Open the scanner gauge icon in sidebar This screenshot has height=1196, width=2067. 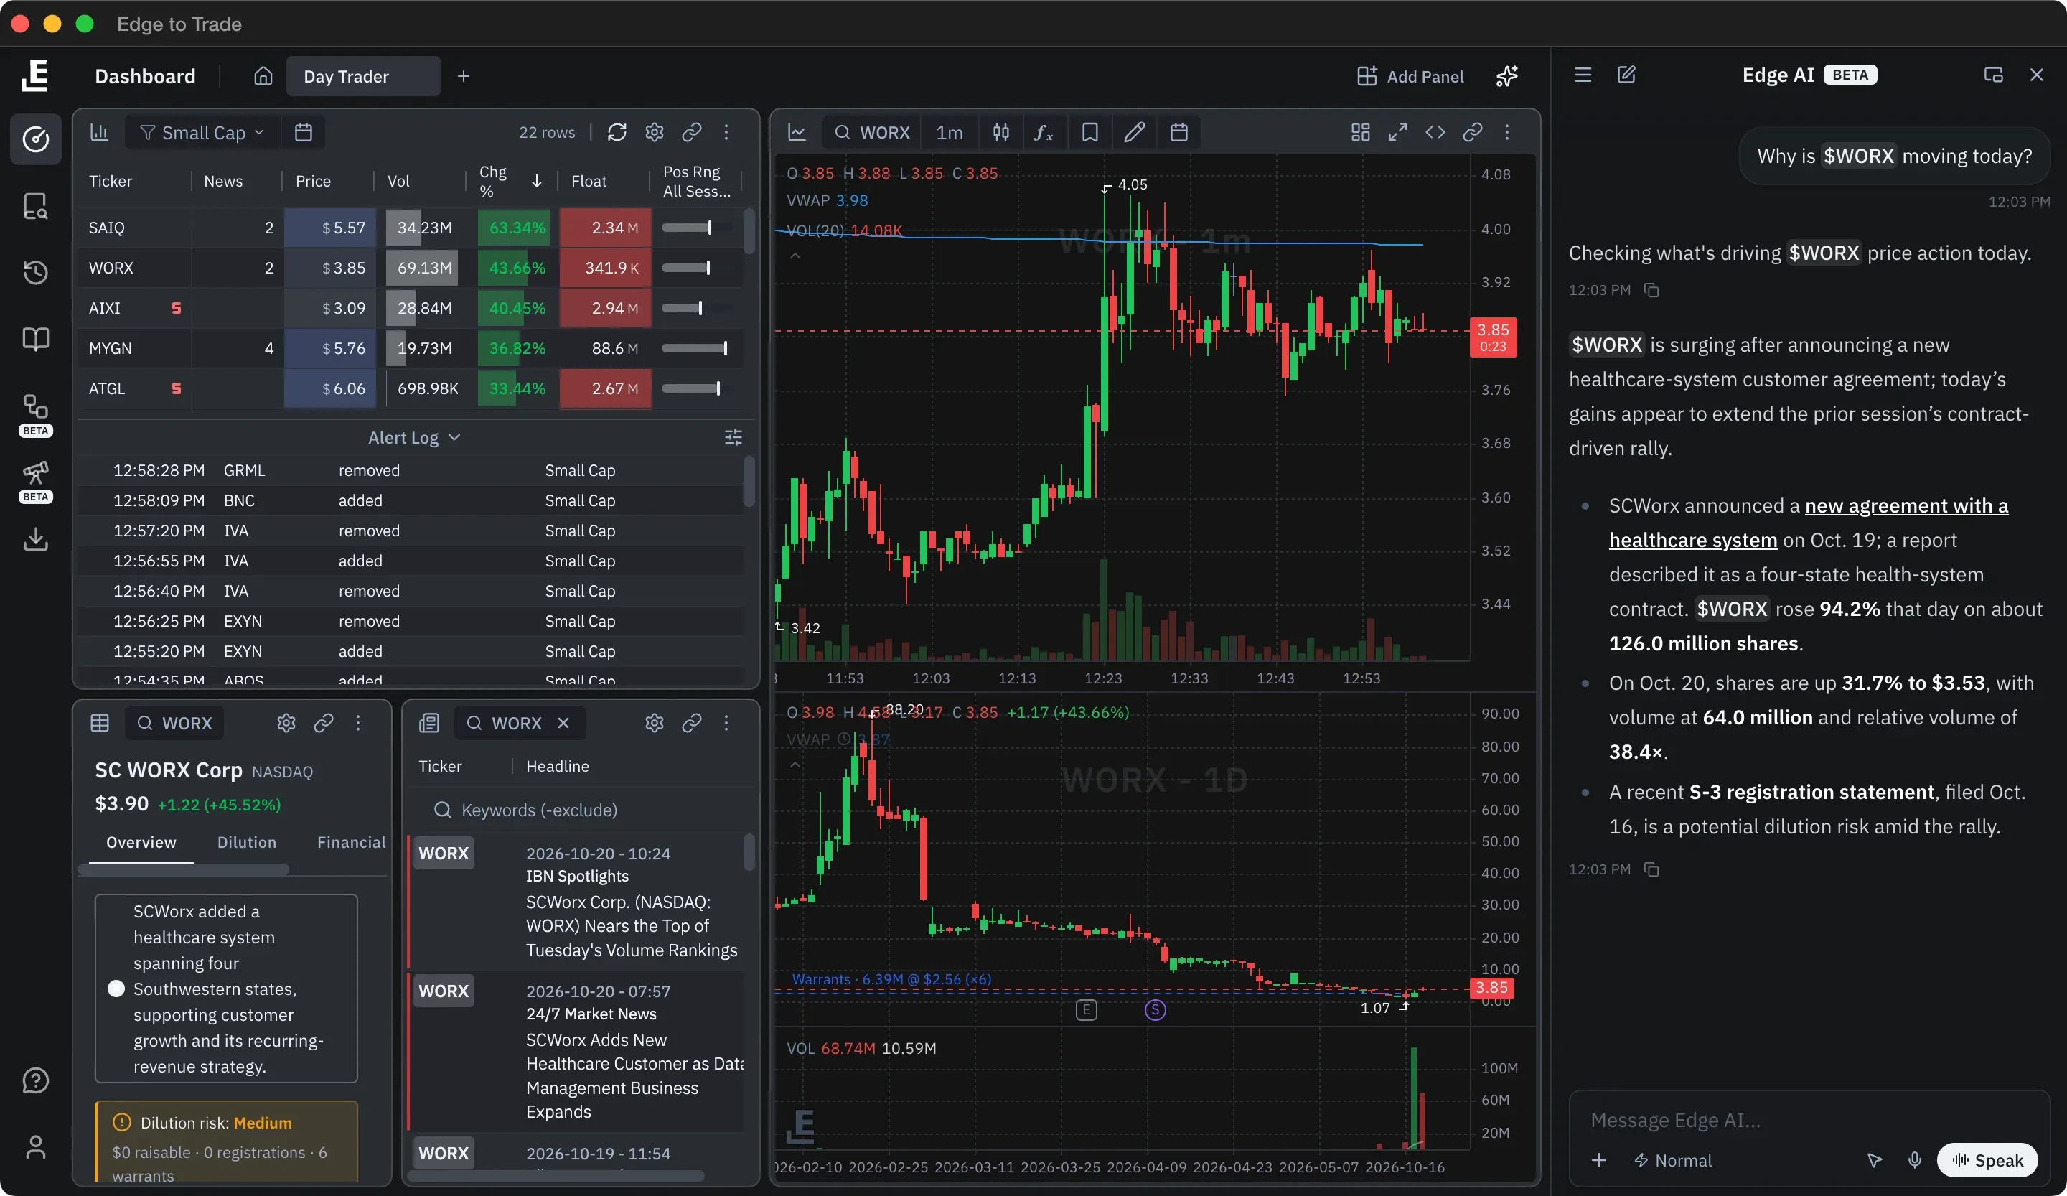click(35, 139)
